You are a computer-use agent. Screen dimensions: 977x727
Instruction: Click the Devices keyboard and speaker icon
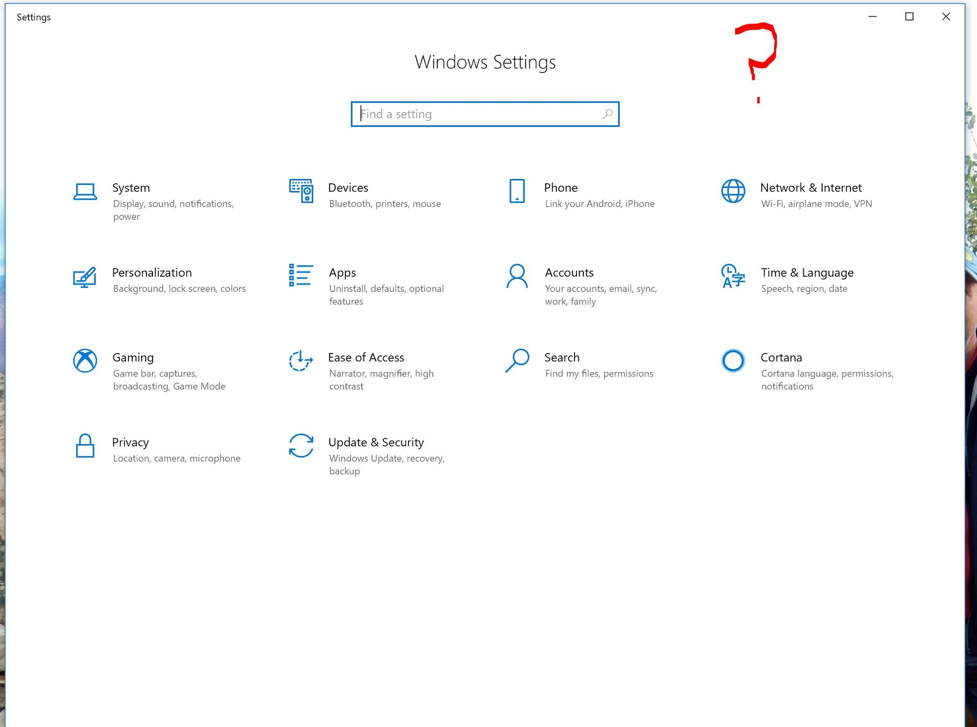click(301, 191)
